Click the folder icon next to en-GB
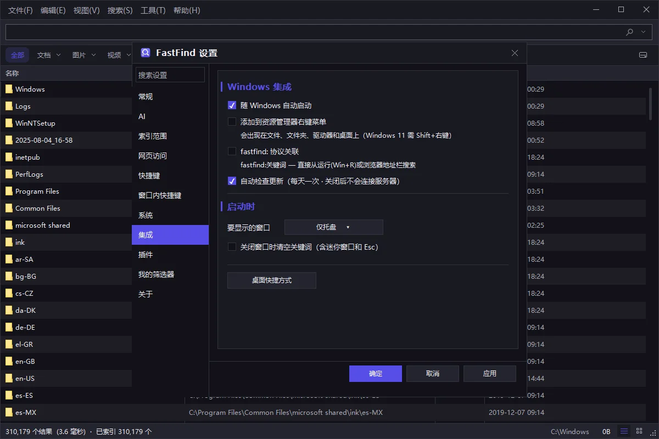The width and height of the screenshot is (659, 439). point(9,361)
